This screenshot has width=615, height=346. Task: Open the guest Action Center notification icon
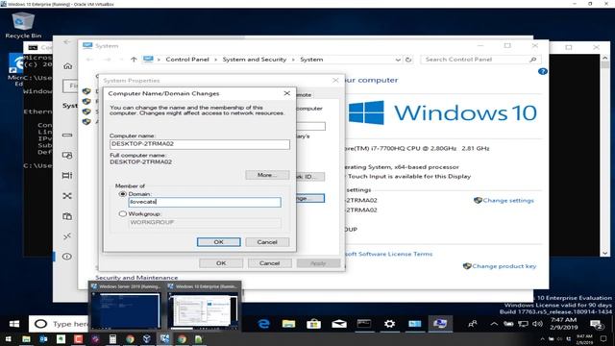(x=597, y=325)
